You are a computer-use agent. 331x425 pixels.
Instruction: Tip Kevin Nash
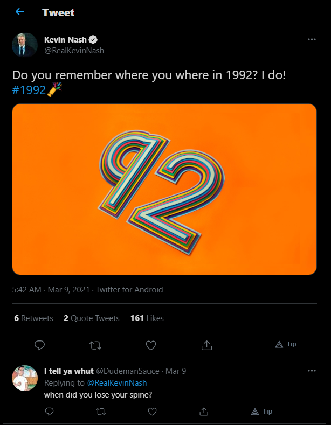click(286, 344)
